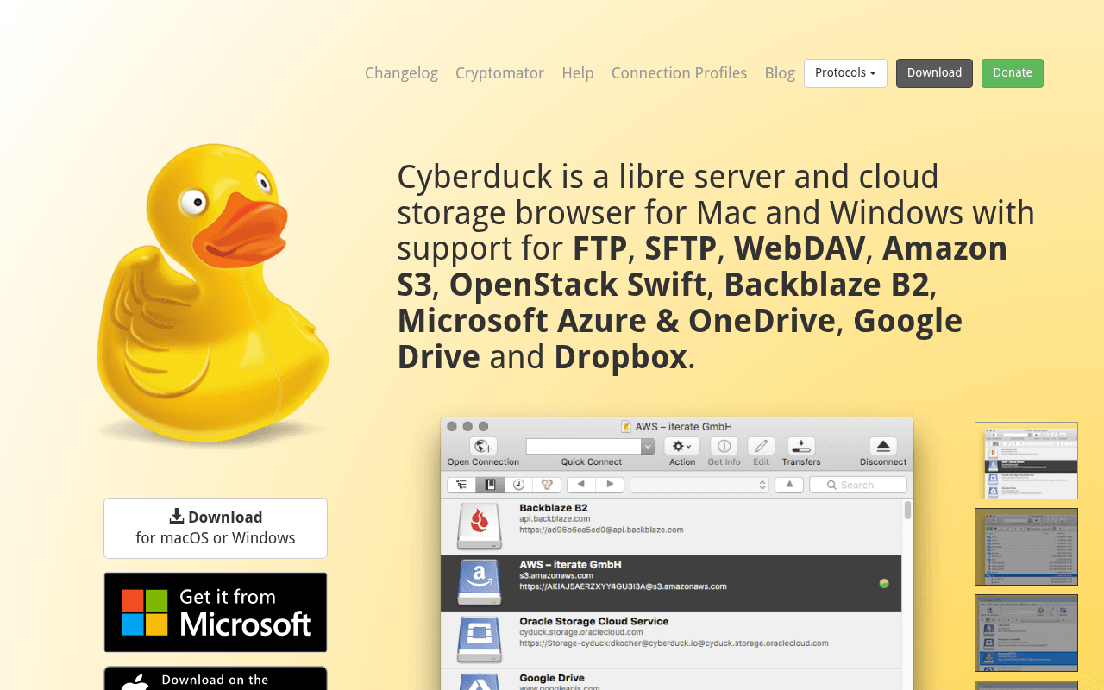Image resolution: width=1104 pixels, height=690 pixels.
Task: Visit the Connection Profiles page
Action: 679,73
